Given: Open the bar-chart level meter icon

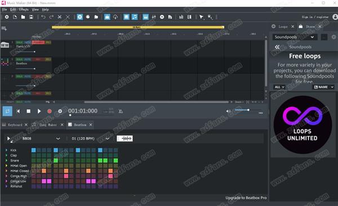Looking at the screenshot, I should (x=181, y=17).
